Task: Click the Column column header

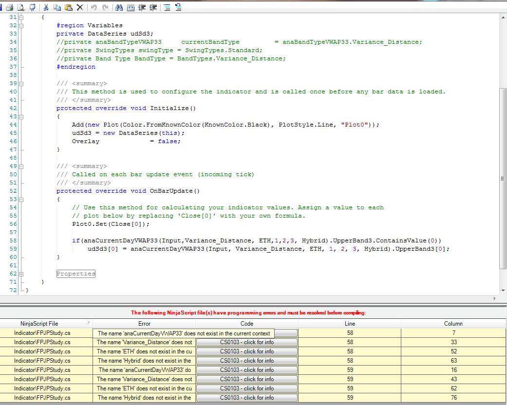Action: (x=453, y=324)
